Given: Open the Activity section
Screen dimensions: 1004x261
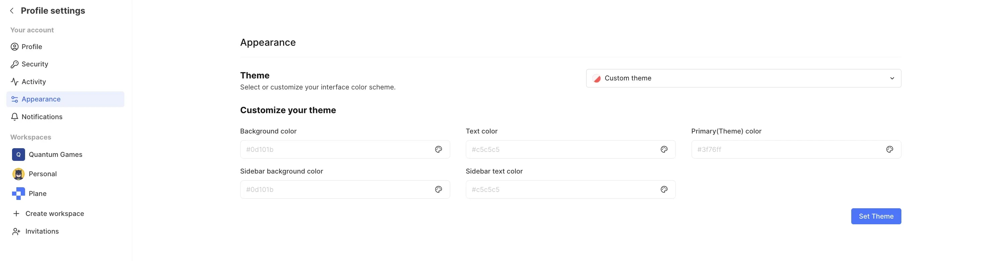Looking at the screenshot, I should point(33,82).
